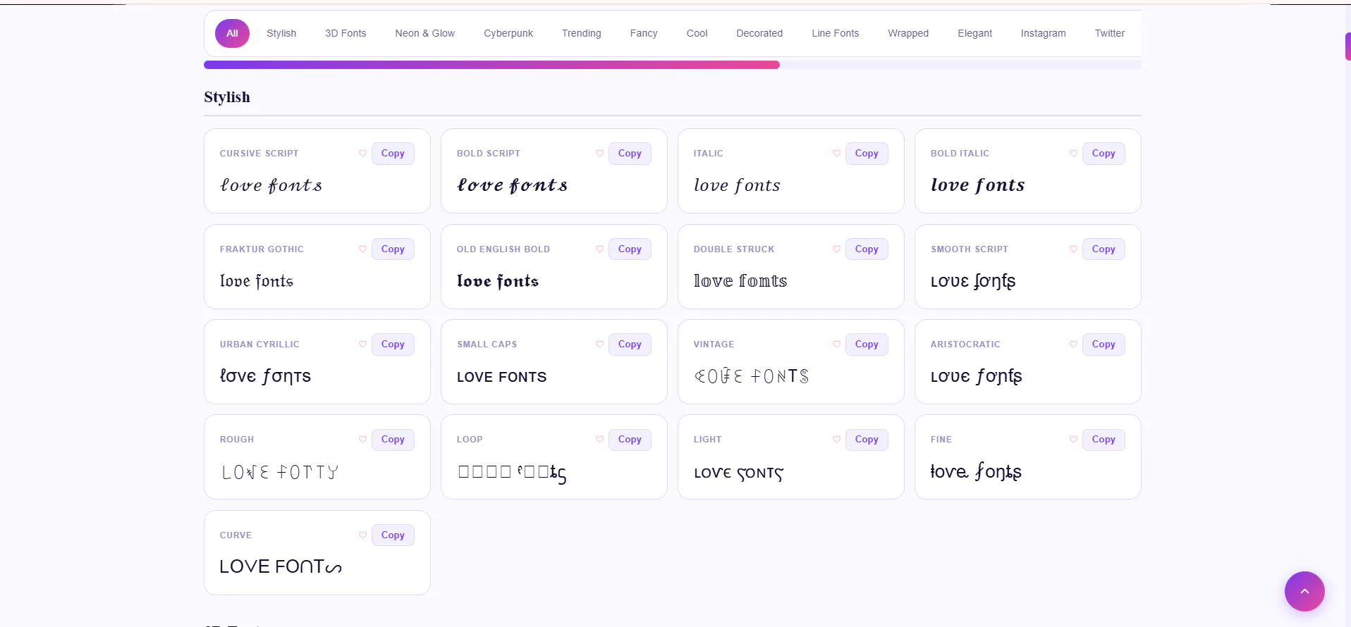The width and height of the screenshot is (1351, 627).
Task: Like the Smooth Script card
Action: point(1073,249)
